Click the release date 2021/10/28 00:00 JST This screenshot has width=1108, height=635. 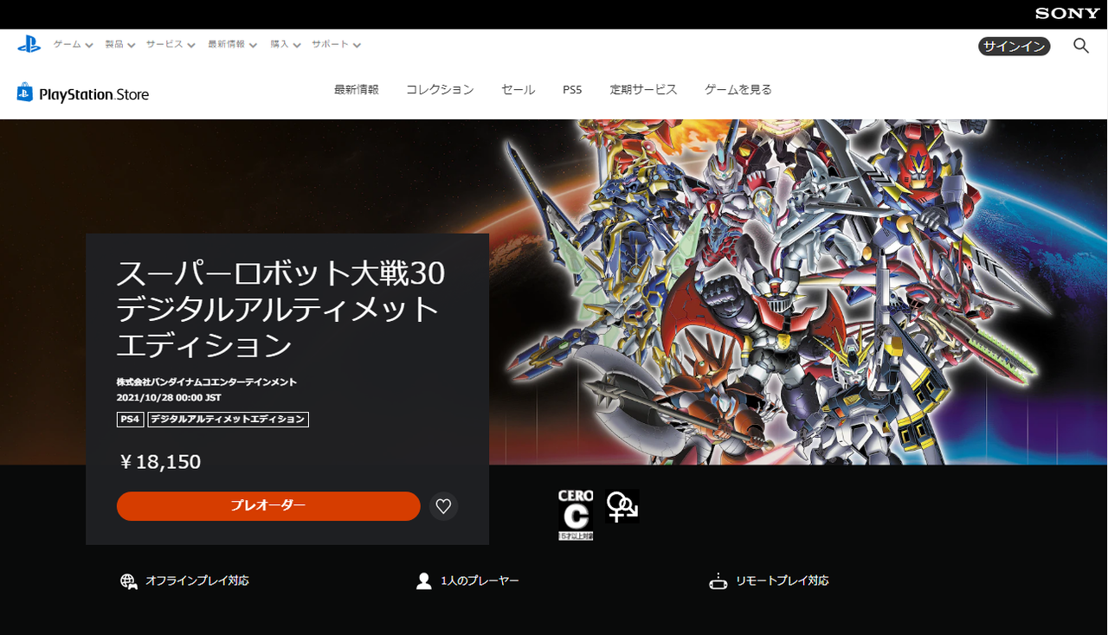pyautogui.click(x=169, y=398)
